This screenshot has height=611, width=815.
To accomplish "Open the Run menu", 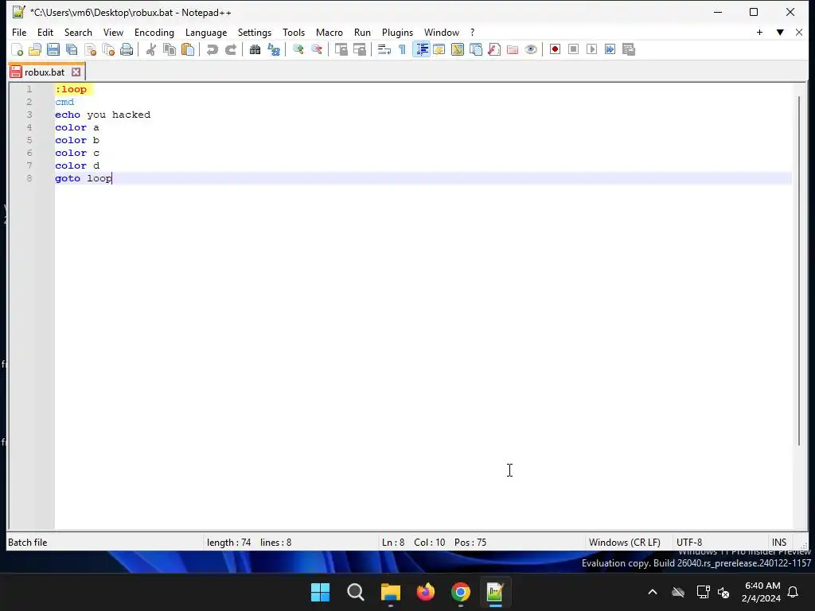I will (x=362, y=32).
